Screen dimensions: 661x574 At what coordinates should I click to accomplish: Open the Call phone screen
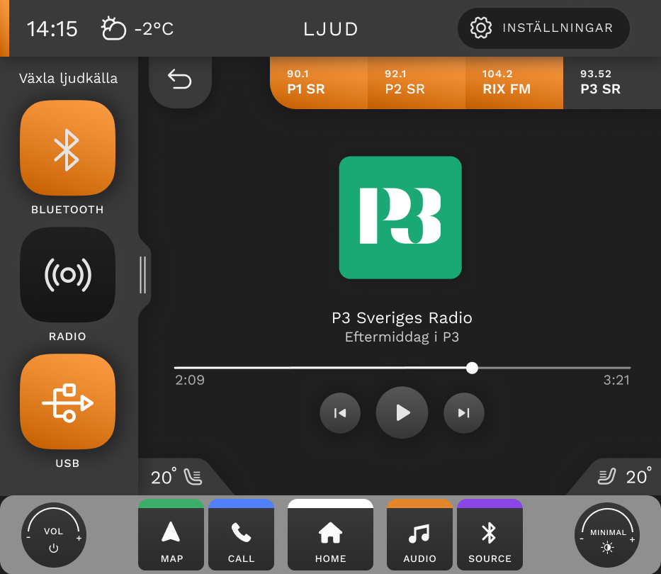[x=241, y=534]
